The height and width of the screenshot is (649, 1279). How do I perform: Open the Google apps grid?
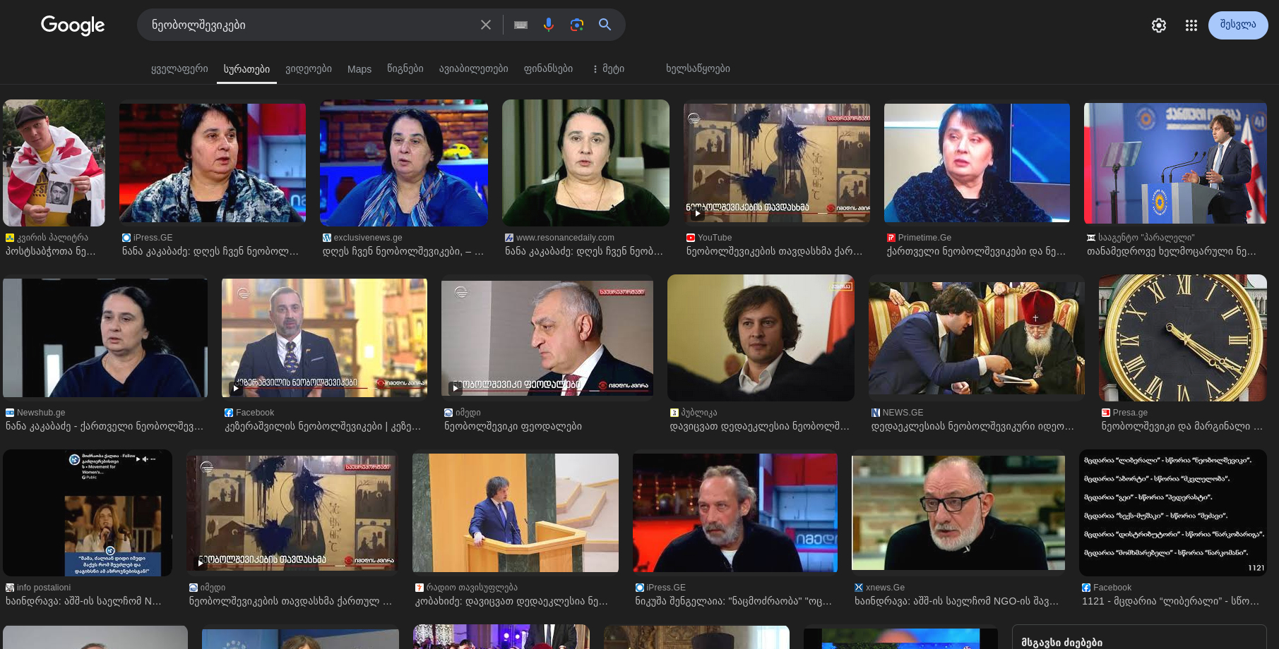[x=1191, y=25]
